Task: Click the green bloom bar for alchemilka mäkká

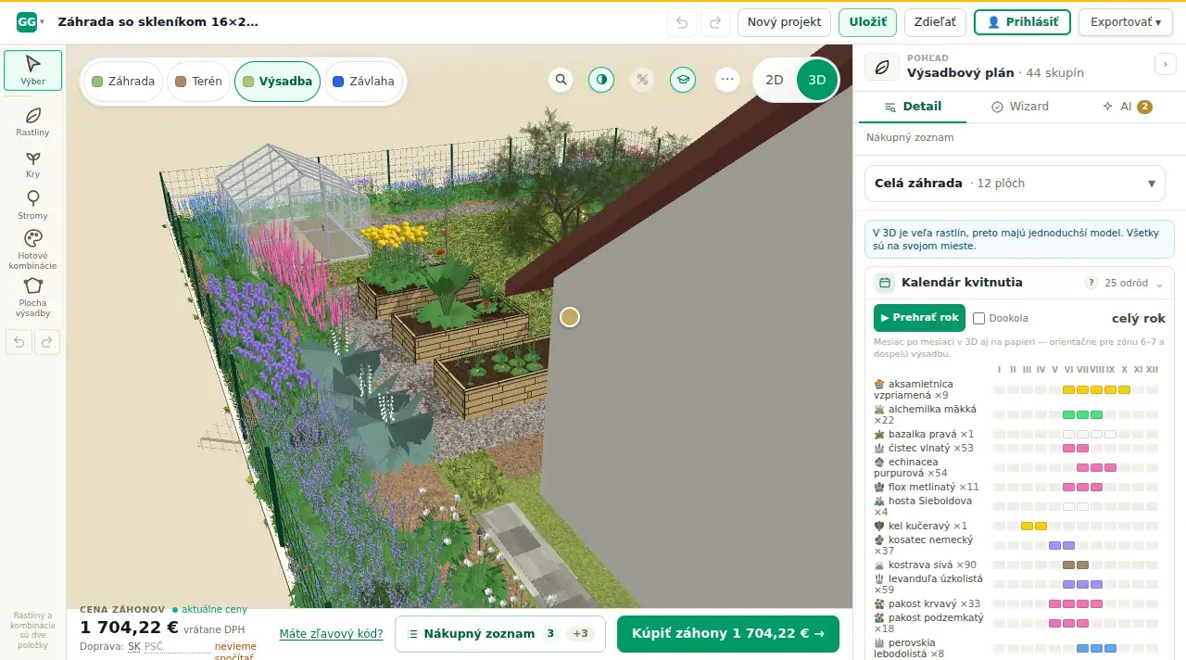Action: (x=1082, y=414)
